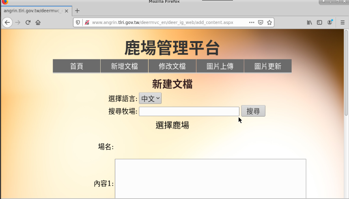The image size is (349, 199).
Task: Expand the 選擇語言 dropdown showing 中文
Action: click(x=150, y=98)
